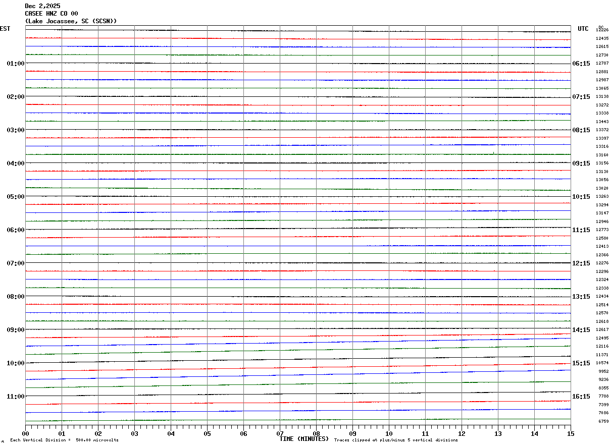The height and width of the screenshot is (447, 611).
Task: Click the DC offset value "13272"
Action: tap(602, 105)
